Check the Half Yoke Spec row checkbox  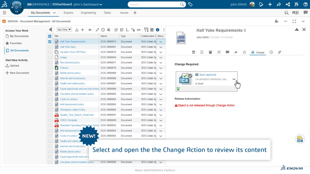50,47
